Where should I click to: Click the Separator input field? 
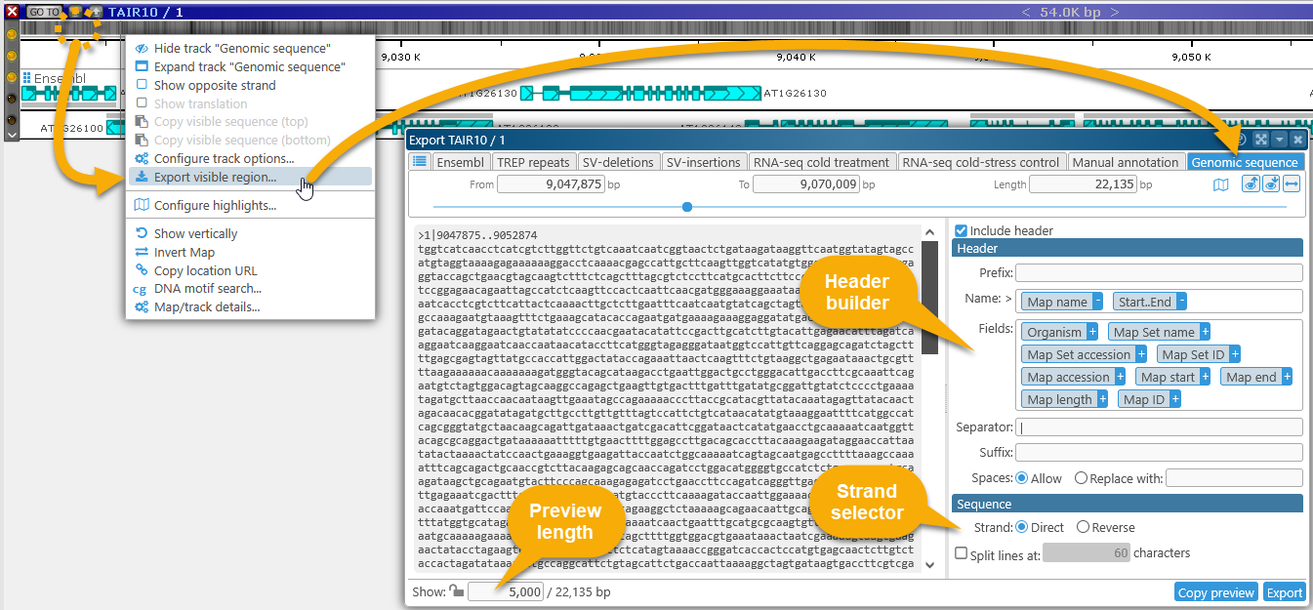click(x=1159, y=427)
